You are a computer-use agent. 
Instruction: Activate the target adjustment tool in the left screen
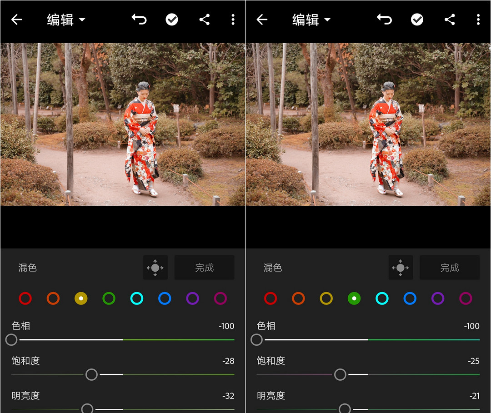click(155, 268)
